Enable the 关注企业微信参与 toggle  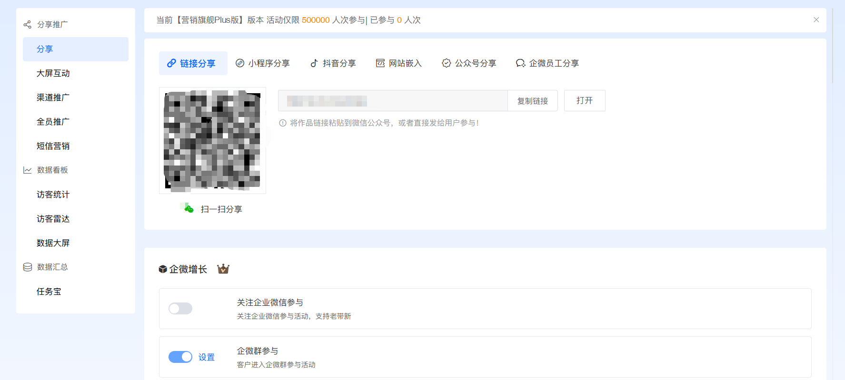pos(180,309)
